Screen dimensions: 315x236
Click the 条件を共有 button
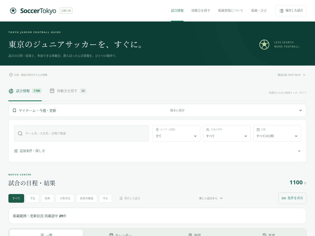click(x=292, y=198)
